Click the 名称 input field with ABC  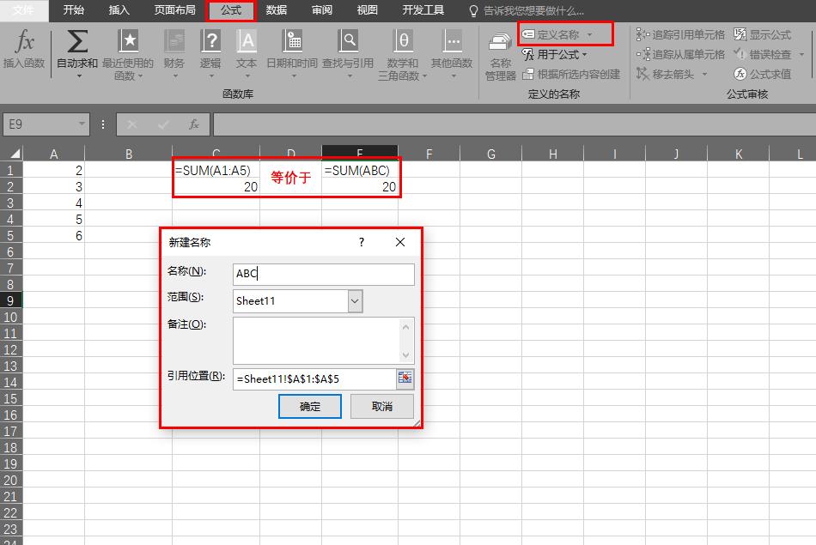tap(324, 275)
